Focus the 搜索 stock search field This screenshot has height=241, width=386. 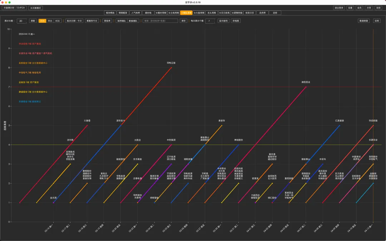(x=160, y=21)
